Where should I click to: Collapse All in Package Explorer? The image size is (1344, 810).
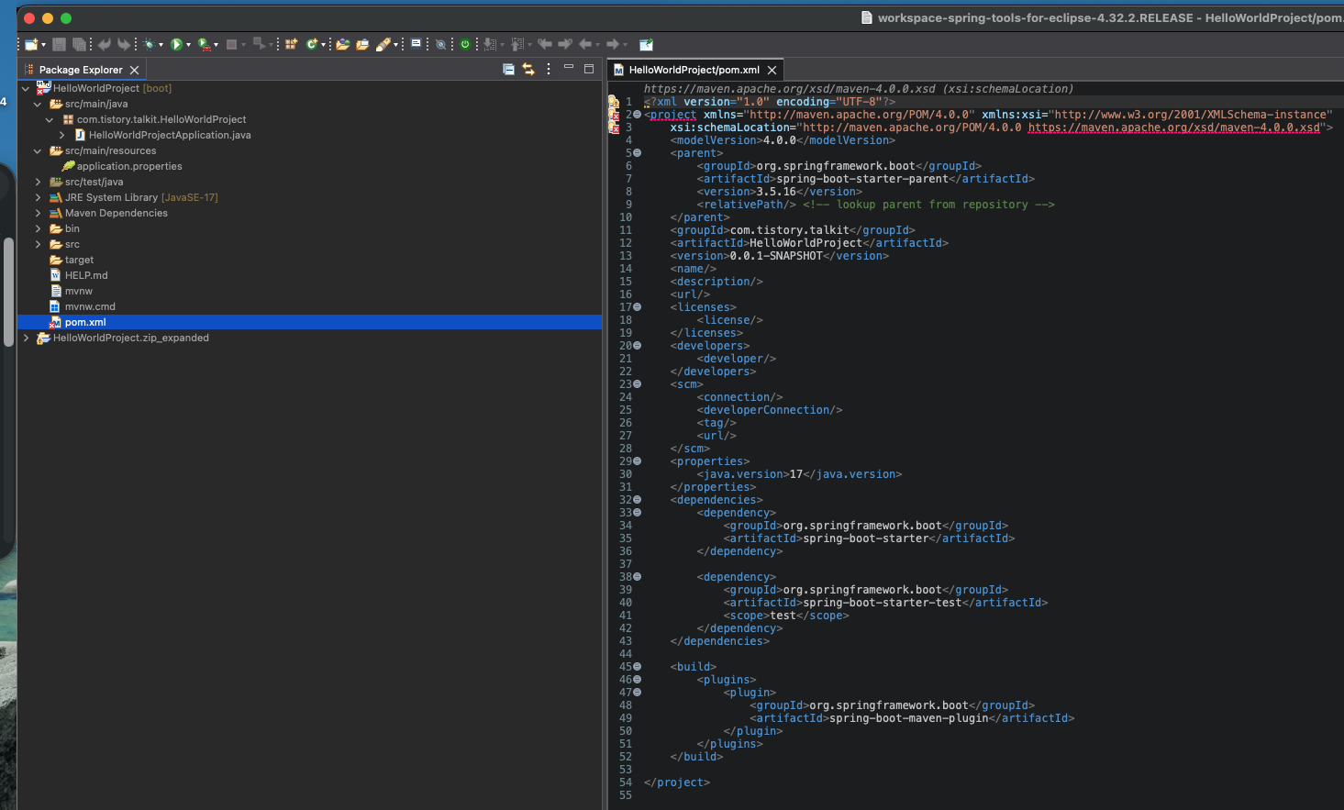pos(509,69)
